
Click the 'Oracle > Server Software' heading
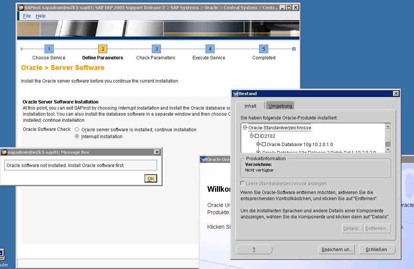click(x=62, y=68)
